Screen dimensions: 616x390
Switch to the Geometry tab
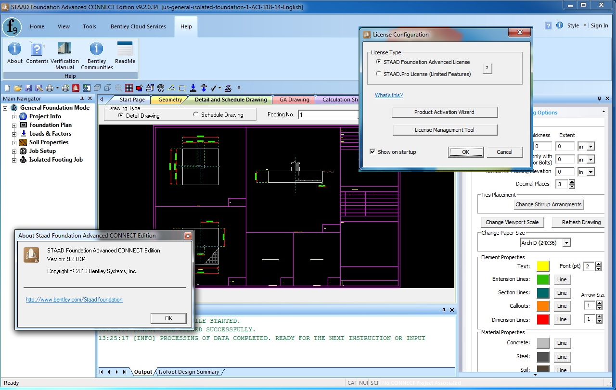pos(170,100)
